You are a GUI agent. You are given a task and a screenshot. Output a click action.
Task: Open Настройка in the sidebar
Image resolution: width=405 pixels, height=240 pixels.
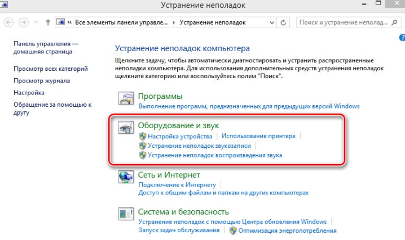coord(29,93)
